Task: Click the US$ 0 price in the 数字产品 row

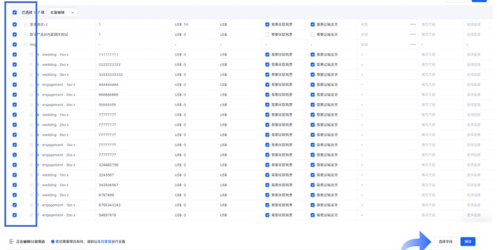Action: coord(180,35)
